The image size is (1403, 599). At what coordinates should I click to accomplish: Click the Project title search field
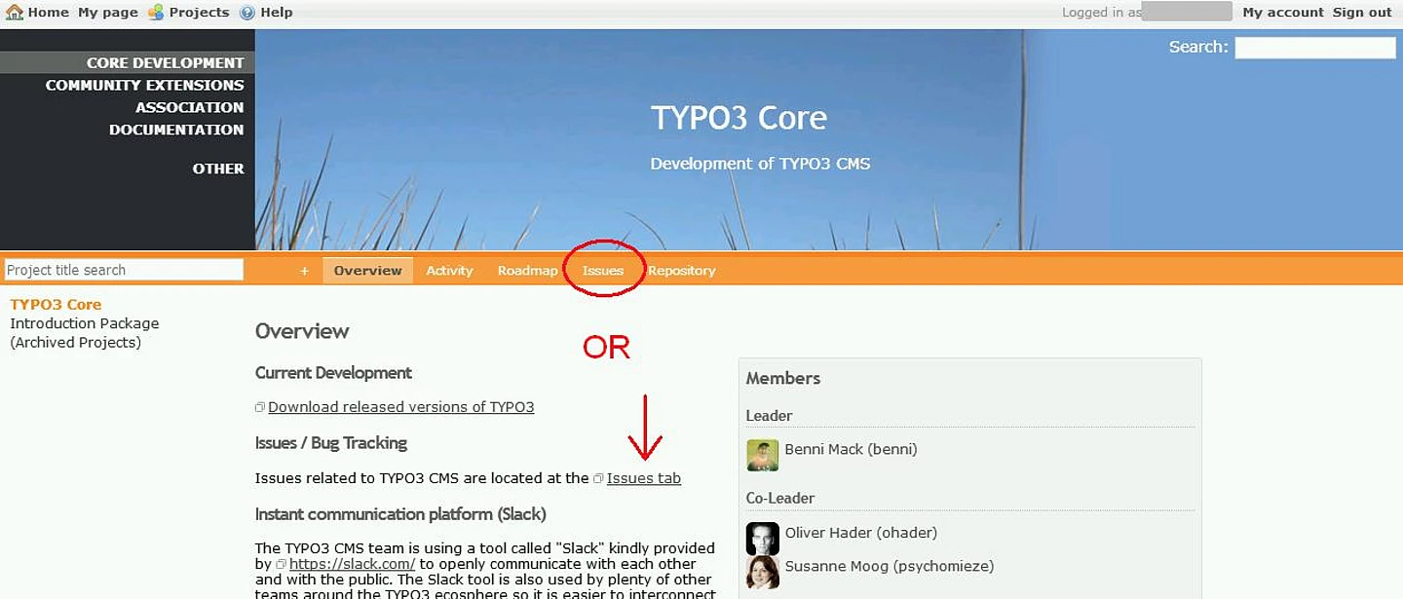tap(124, 270)
